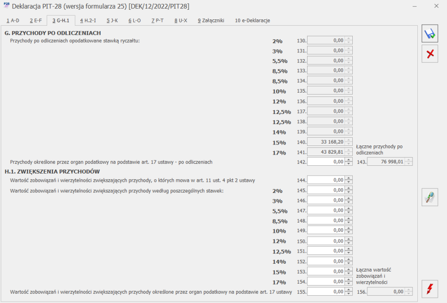Click the spinner arrows of field 150
The image size is (447, 303).
click(349, 241)
